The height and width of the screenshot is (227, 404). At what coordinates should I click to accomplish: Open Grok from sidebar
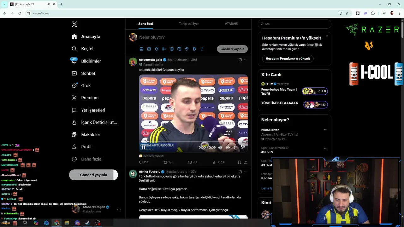click(x=81, y=85)
